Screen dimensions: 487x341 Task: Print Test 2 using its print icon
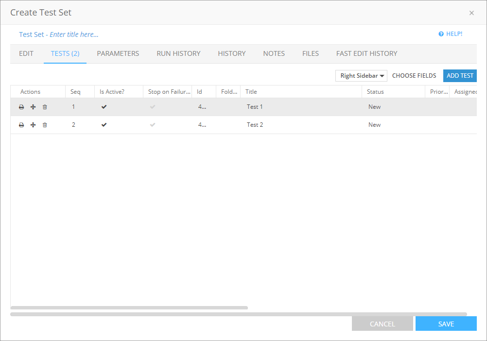[21, 124]
